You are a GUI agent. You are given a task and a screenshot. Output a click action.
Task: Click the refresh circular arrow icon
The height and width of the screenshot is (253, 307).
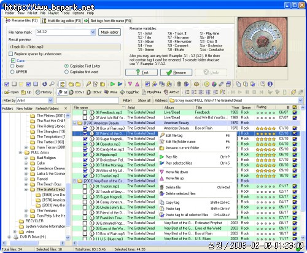point(44,84)
